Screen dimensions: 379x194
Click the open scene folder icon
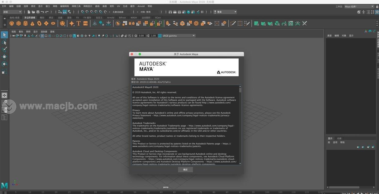coord(33,12)
